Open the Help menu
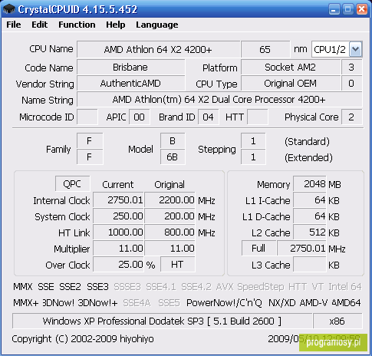Image resolution: width=372 pixels, height=356 pixels. (x=116, y=25)
